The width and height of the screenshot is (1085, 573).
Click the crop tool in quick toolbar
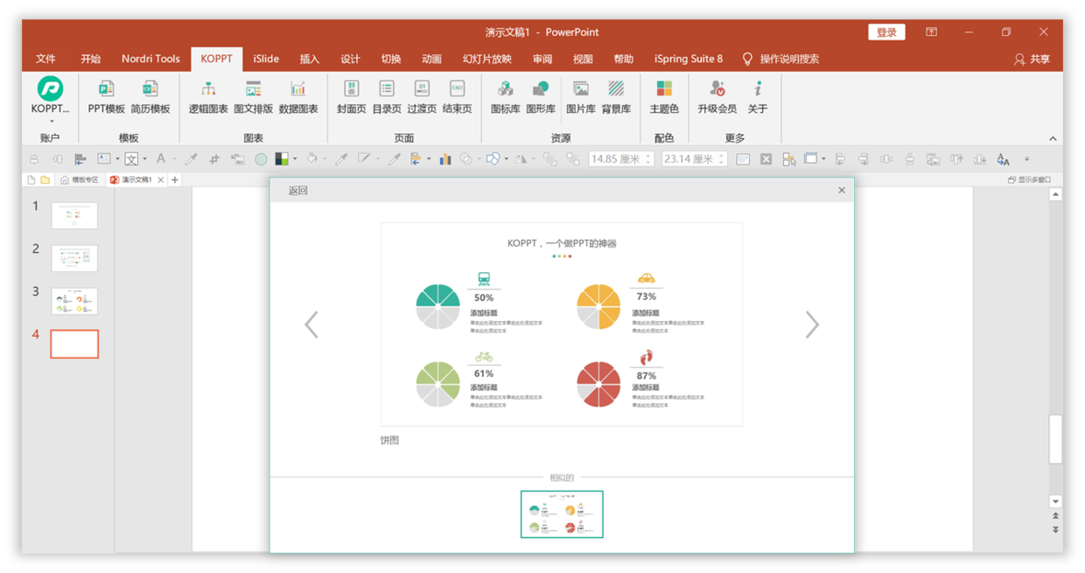pos(214,159)
